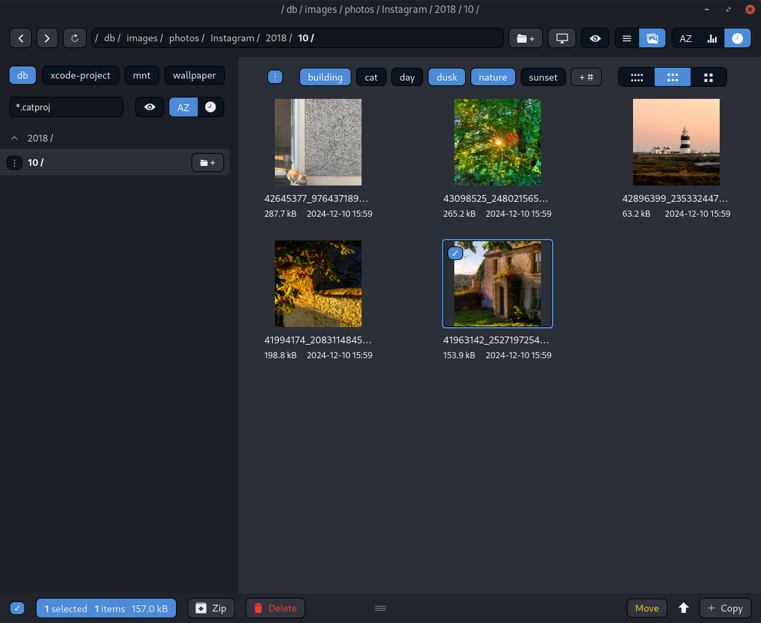
Task: Select the smallest thumbnail grid size
Action: pyautogui.click(x=636, y=77)
